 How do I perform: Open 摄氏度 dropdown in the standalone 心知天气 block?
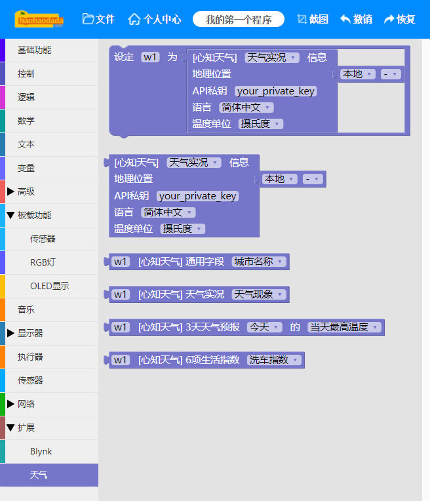coord(183,229)
